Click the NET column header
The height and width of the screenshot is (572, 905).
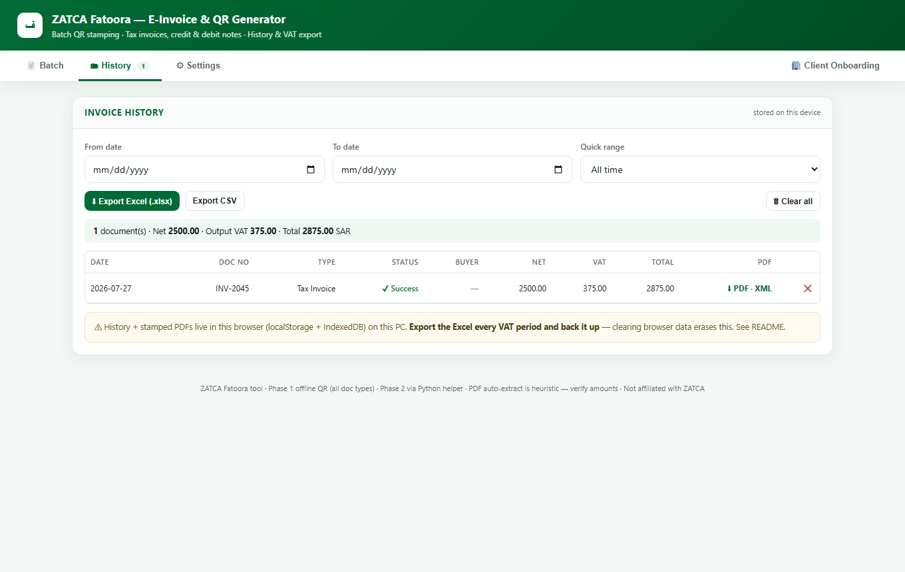[539, 262]
